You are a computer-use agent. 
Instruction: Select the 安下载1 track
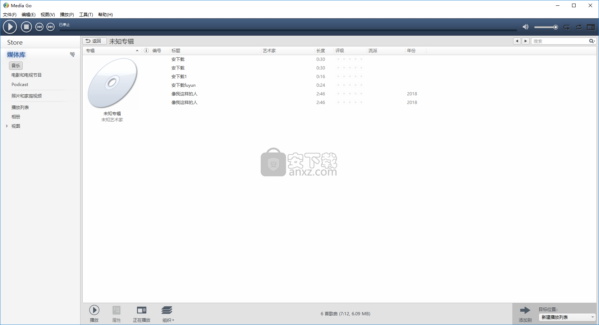tap(179, 77)
